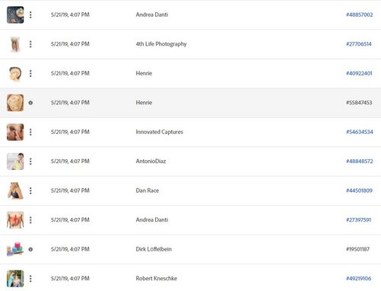Screen dimensions: 381x291
Task: Open the more-options menu for Andrea Danti #48857002 row
Action: point(30,14)
